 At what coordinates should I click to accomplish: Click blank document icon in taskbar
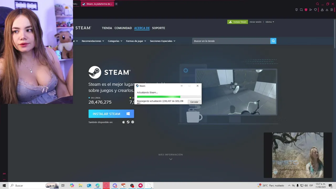point(149,186)
